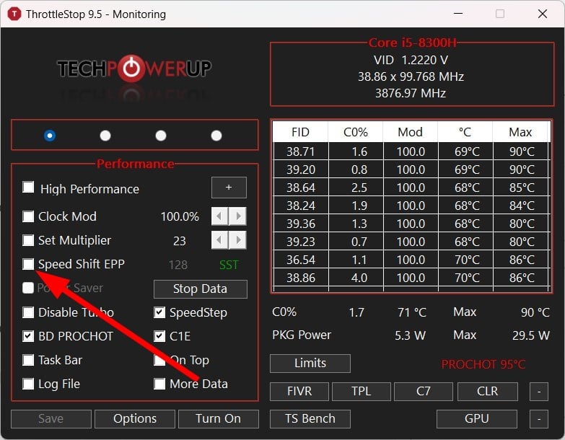Enable the Speed Shift EPP checkbox
565x440 pixels.
pos(28,264)
